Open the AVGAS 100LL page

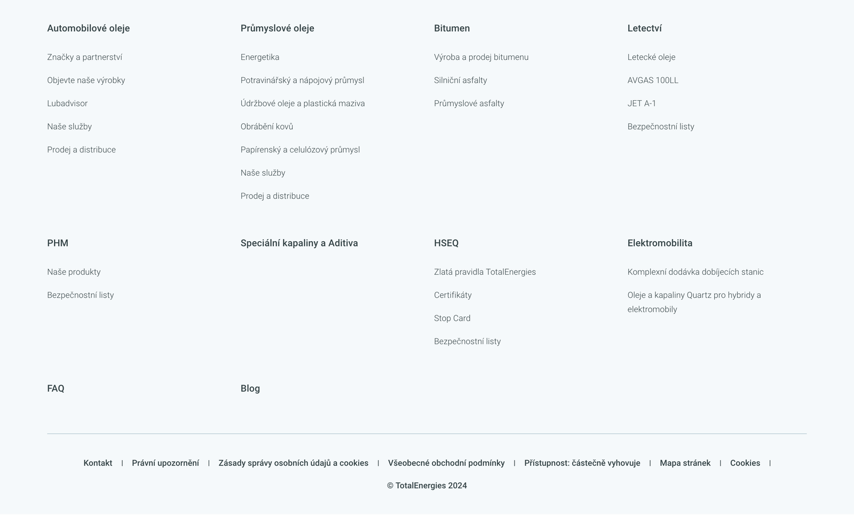(653, 80)
